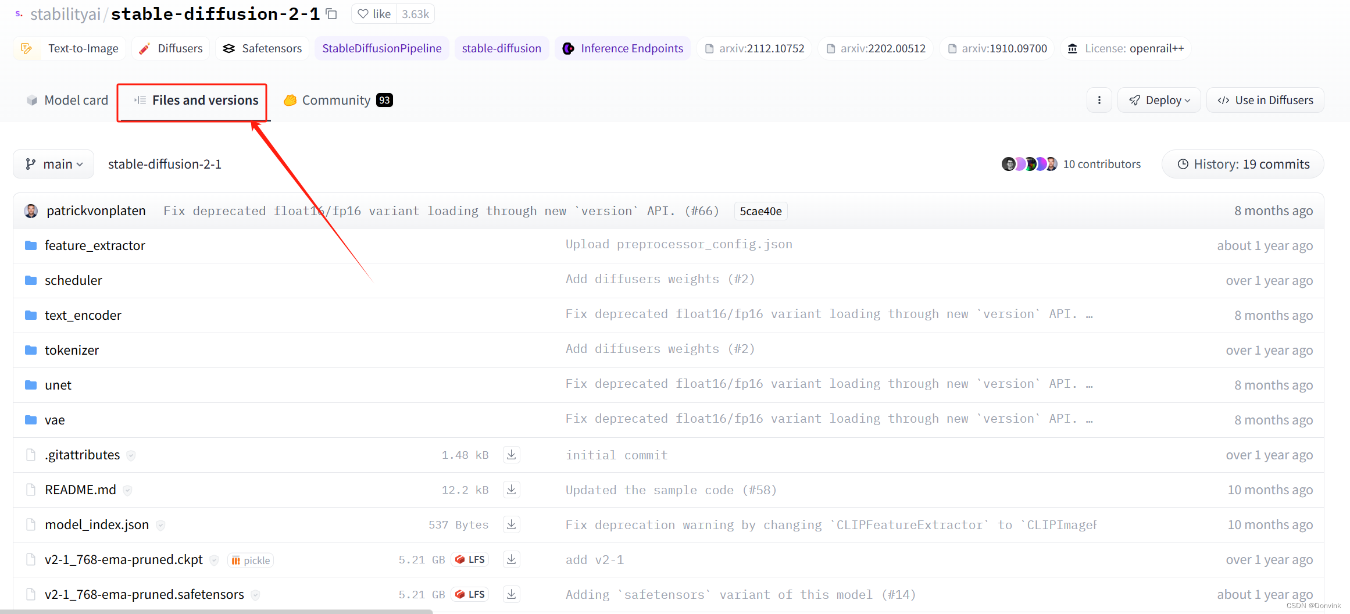Select the Inference Endpoints tag
Screen dimensions: 1350x614
pos(623,48)
